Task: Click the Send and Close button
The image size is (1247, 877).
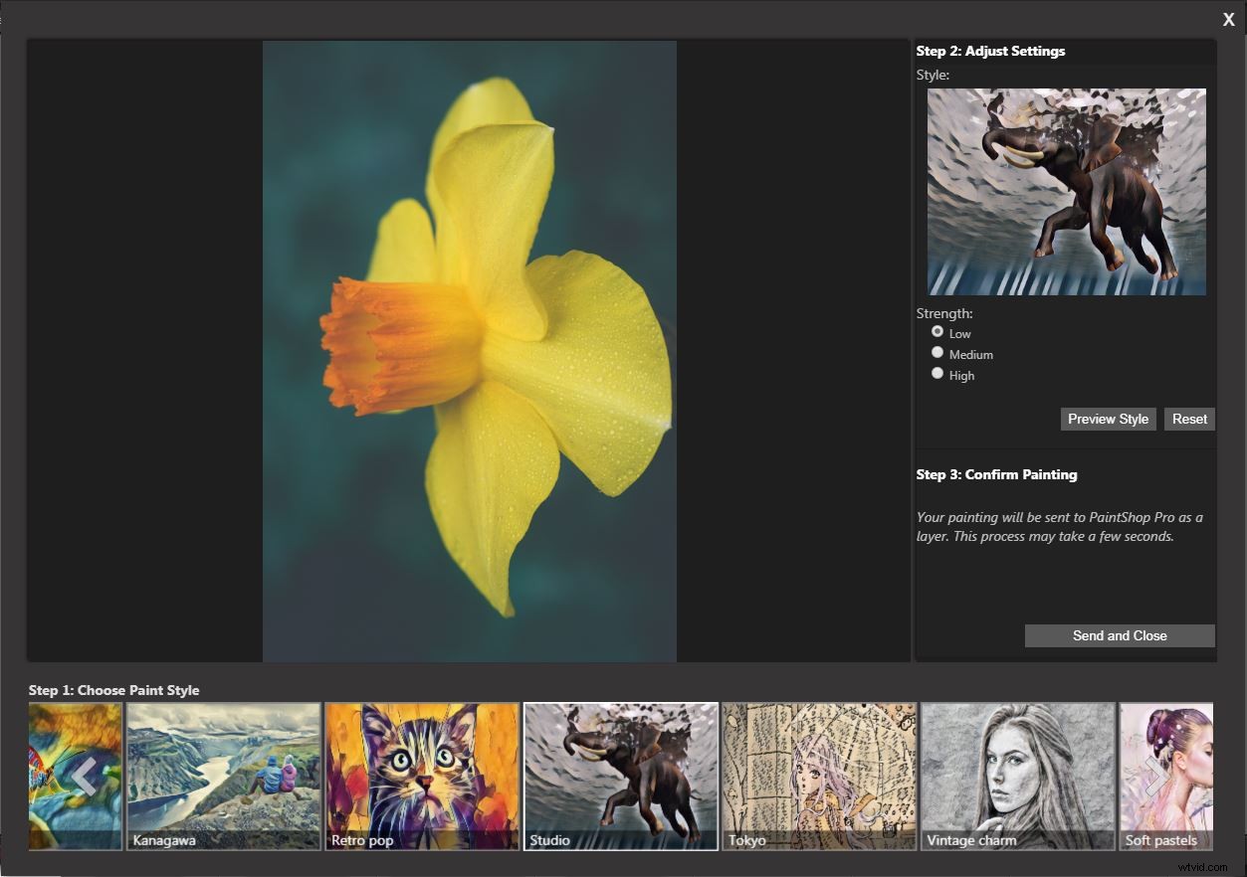Action: click(1119, 635)
